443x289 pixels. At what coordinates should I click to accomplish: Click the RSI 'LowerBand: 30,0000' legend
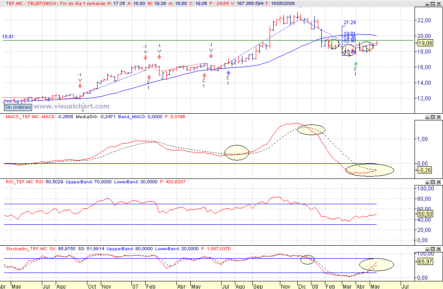click(x=136, y=182)
